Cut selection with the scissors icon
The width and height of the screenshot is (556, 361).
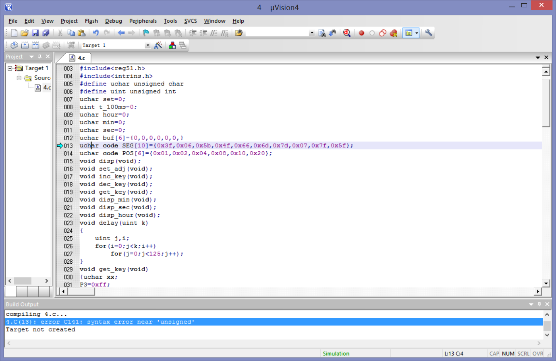(x=60, y=33)
